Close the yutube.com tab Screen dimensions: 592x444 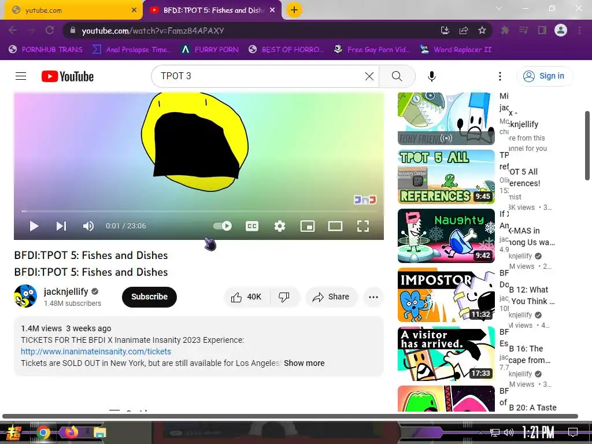[134, 10]
